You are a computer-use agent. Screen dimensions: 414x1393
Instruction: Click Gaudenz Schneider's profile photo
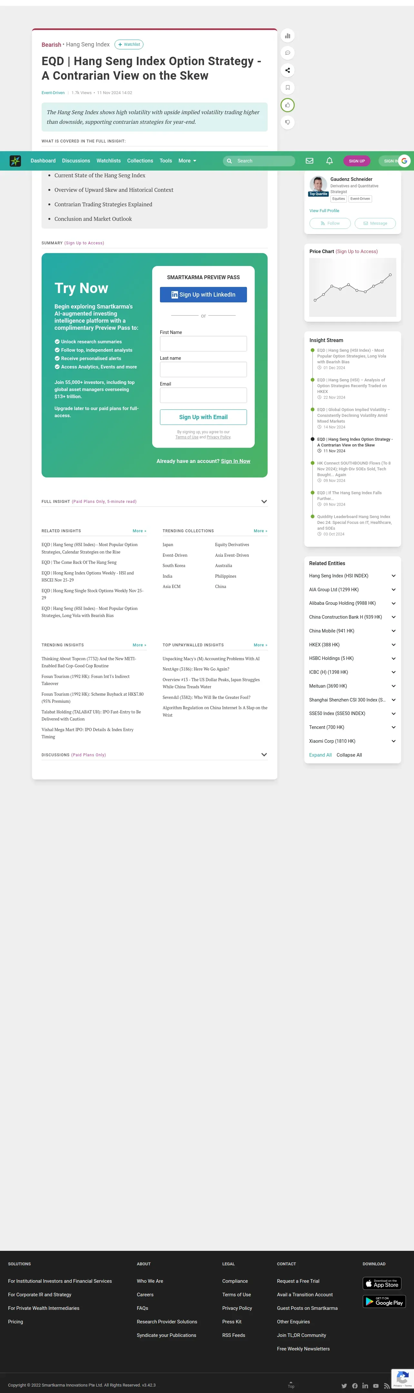pos(318,184)
